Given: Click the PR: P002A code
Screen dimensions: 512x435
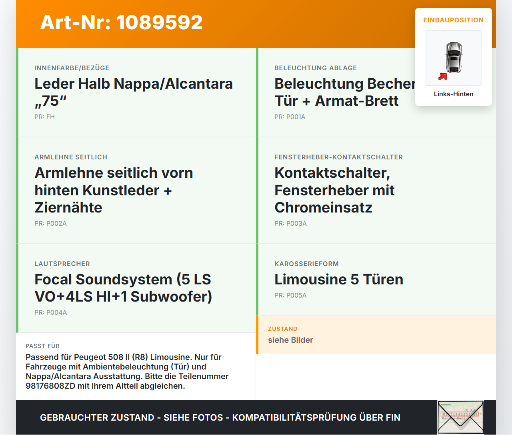Looking at the screenshot, I should [50, 223].
